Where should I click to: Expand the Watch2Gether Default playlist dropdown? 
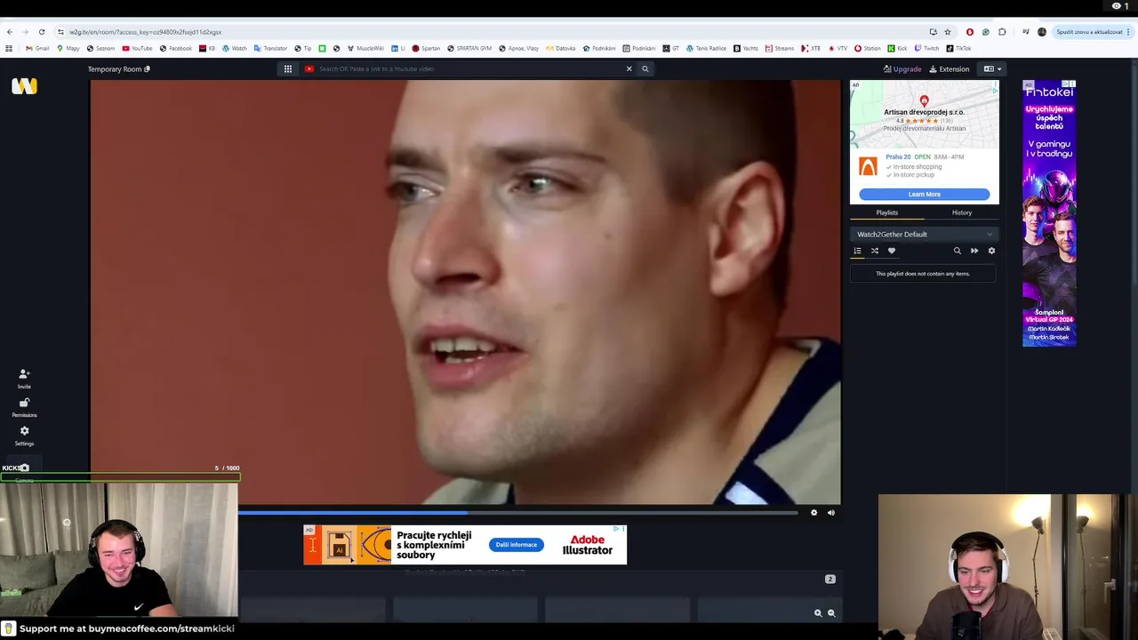pos(924,234)
